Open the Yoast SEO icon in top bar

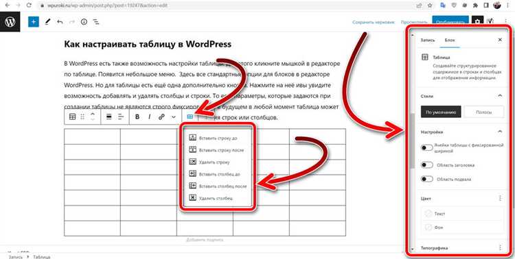490,22
